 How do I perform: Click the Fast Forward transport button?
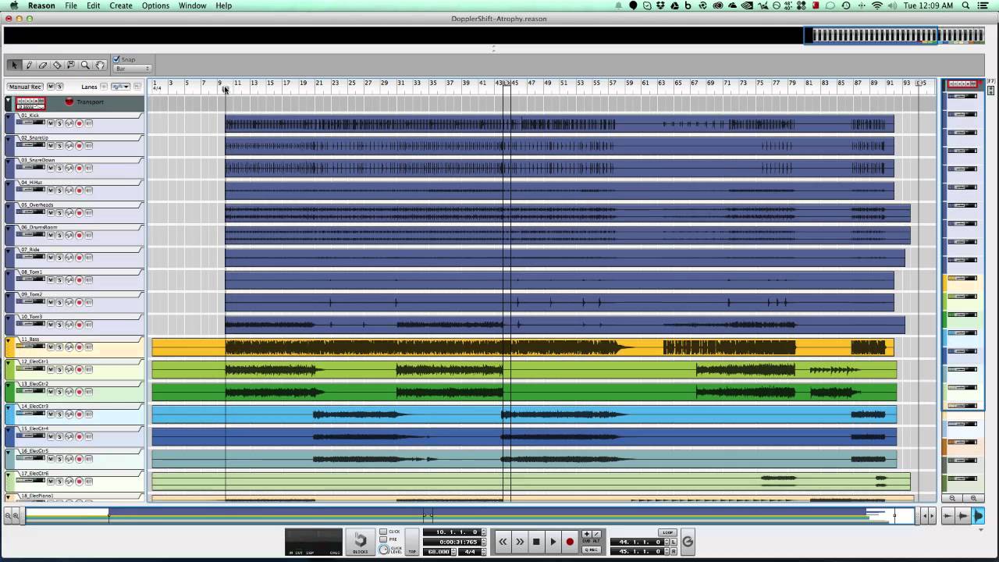[520, 541]
